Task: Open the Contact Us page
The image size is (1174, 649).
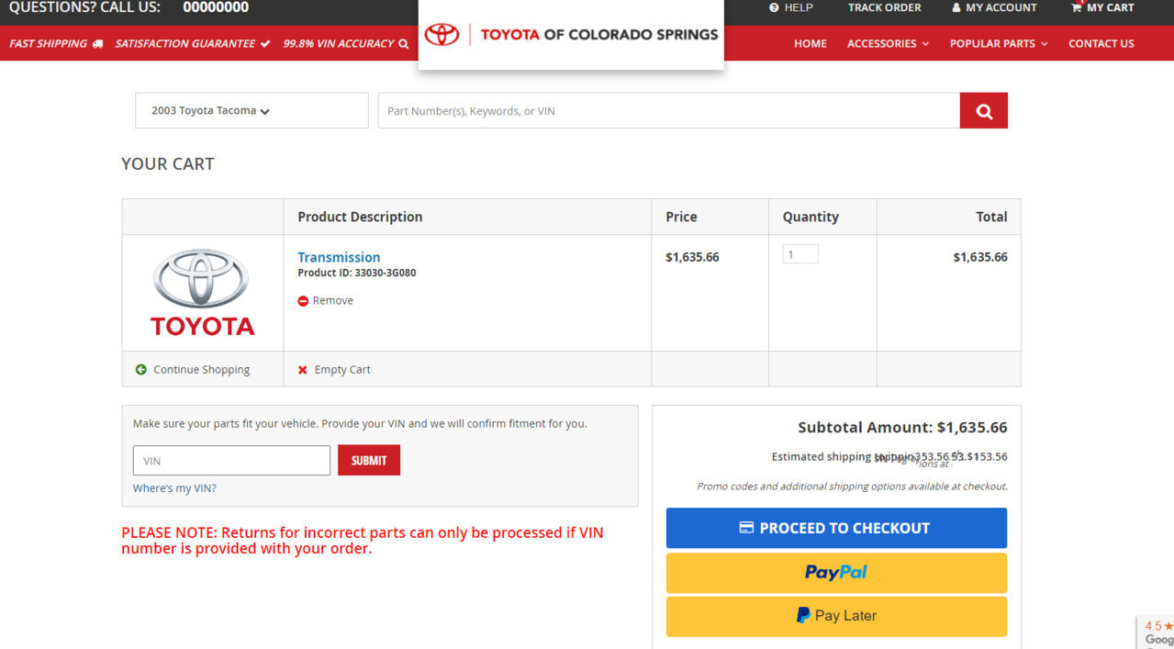Action: [1101, 43]
